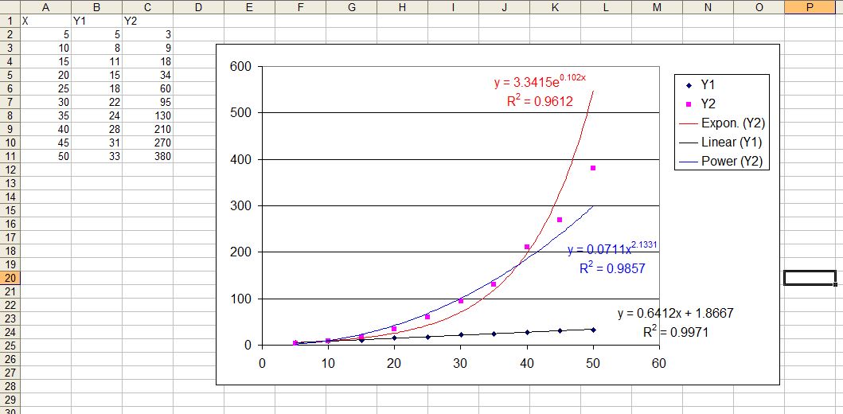Select column C header
This screenshot has width=843, height=414.
pos(148,7)
